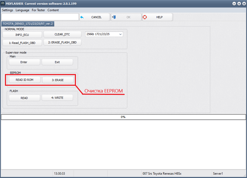Screen dimensions: 247x178
Task: Click 2: ERASE_FLASH_OBD button
Action: click(x=62, y=42)
